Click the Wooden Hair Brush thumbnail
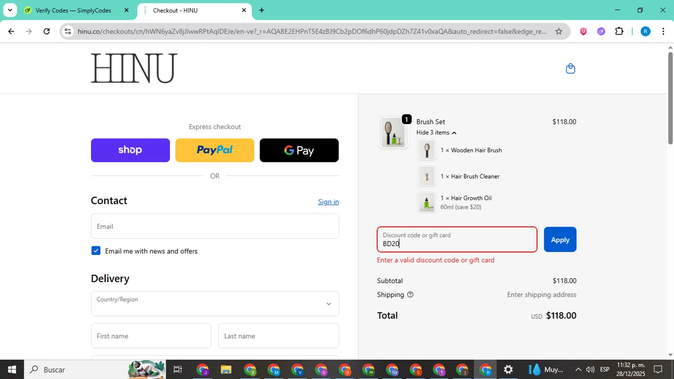 [x=426, y=150]
